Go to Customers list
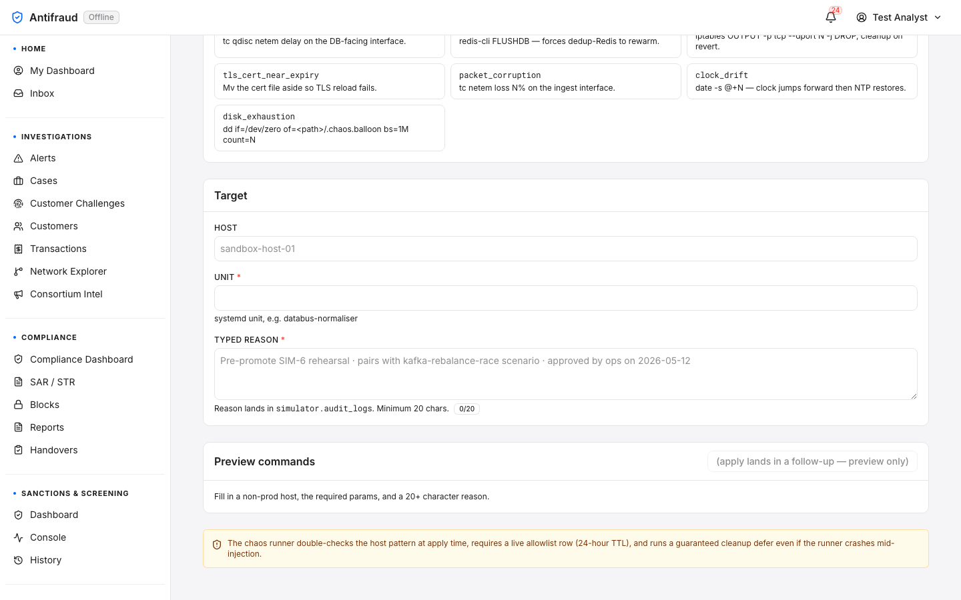The width and height of the screenshot is (961, 600). tap(54, 226)
